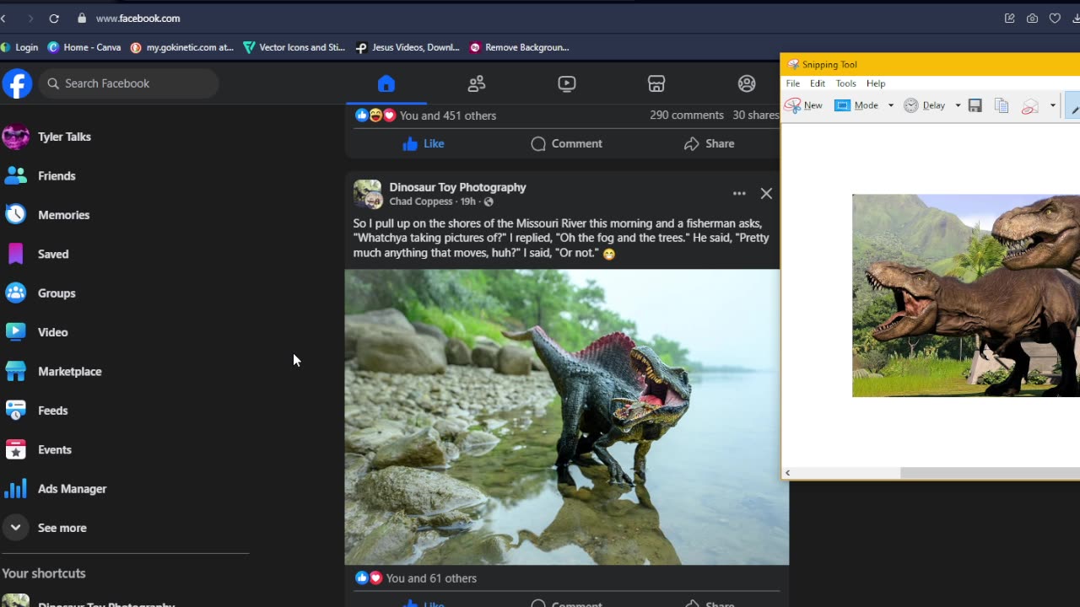Image resolution: width=1080 pixels, height=607 pixels.
Task: Expand the Send Snip dropdown arrow
Action: pos(1052,105)
